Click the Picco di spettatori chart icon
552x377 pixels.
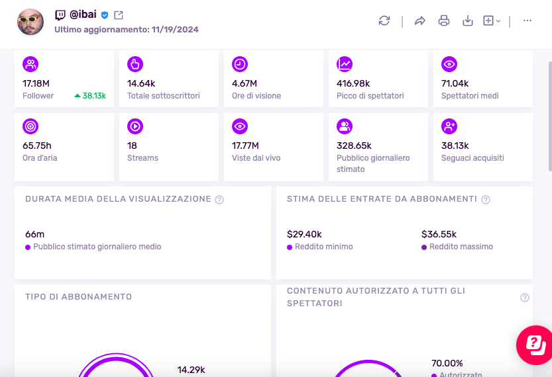click(345, 64)
